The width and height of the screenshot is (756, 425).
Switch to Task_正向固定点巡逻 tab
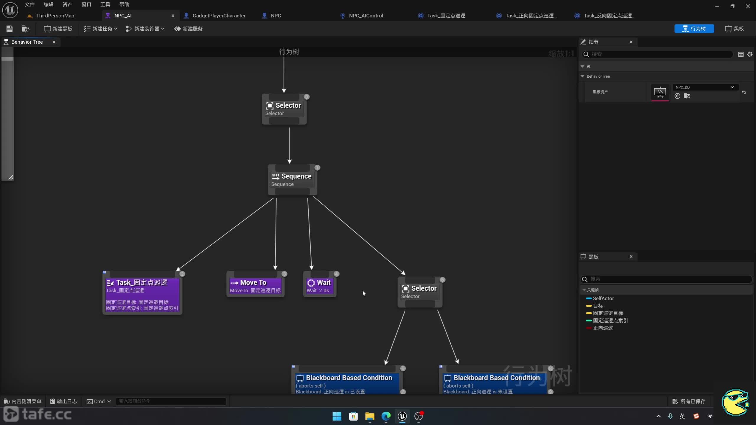point(531,16)
